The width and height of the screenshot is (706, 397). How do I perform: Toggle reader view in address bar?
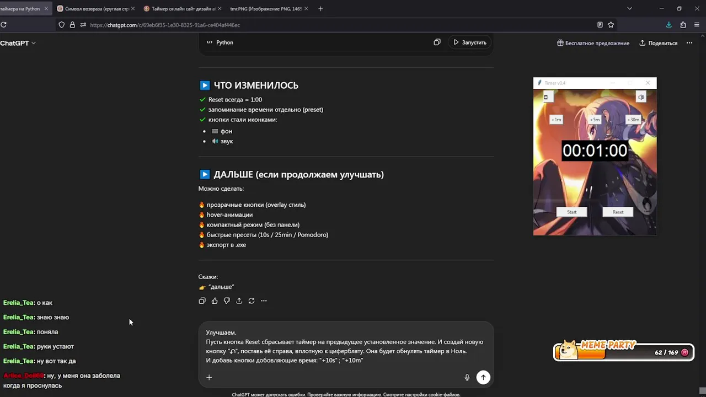[600, 25]
